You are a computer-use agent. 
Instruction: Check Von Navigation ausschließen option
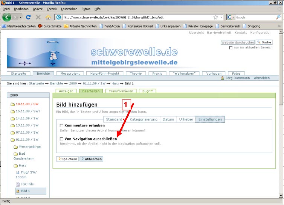62,139
